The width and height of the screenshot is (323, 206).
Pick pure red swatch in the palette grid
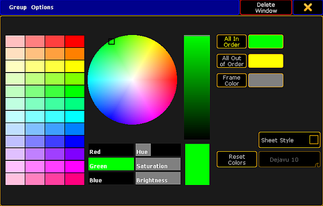point(75,41)
